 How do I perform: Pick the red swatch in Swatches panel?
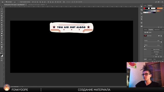[x=145, y=8]
